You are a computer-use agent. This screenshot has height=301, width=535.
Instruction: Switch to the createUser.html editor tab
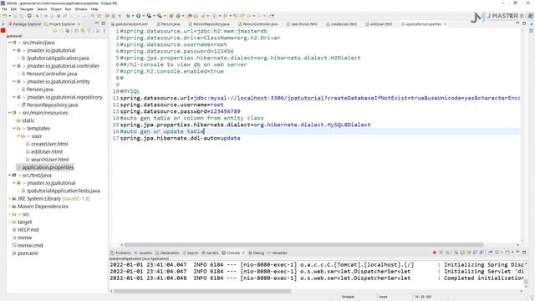point(341,24)
